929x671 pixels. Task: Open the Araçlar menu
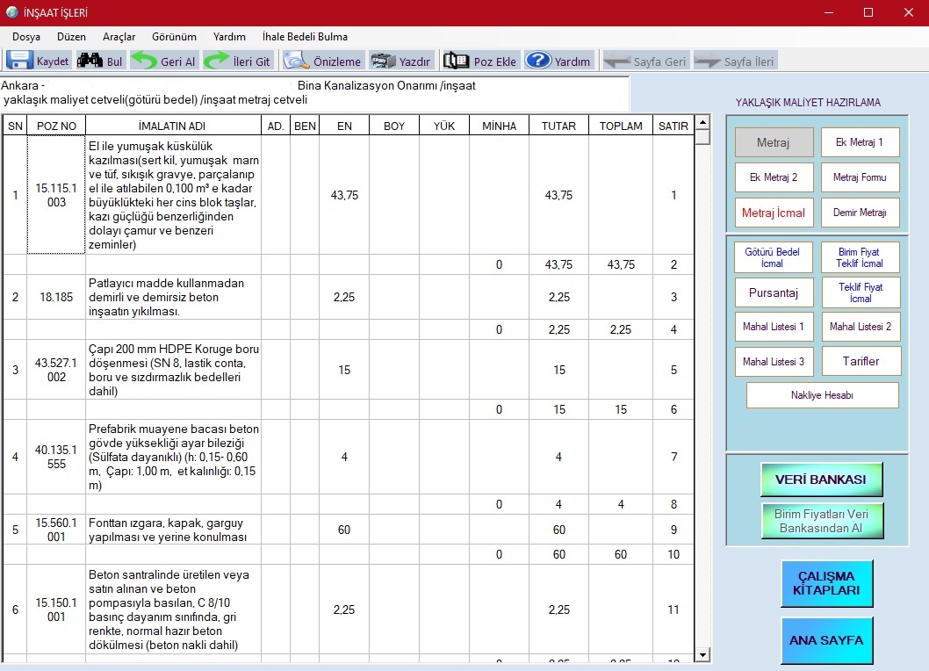(119, 37)
